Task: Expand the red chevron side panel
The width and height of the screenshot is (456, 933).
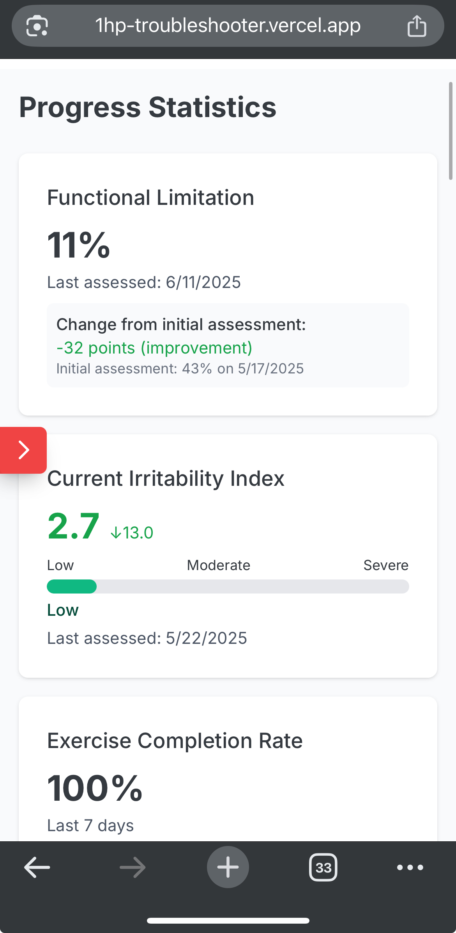Action: [x=23, y=450]
